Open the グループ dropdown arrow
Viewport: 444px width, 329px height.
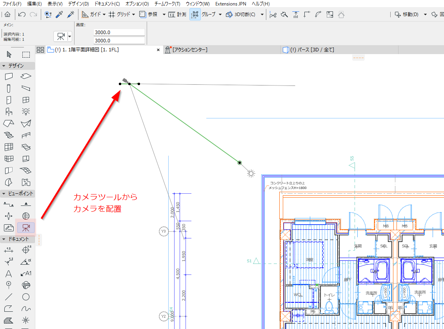[220, 15]
